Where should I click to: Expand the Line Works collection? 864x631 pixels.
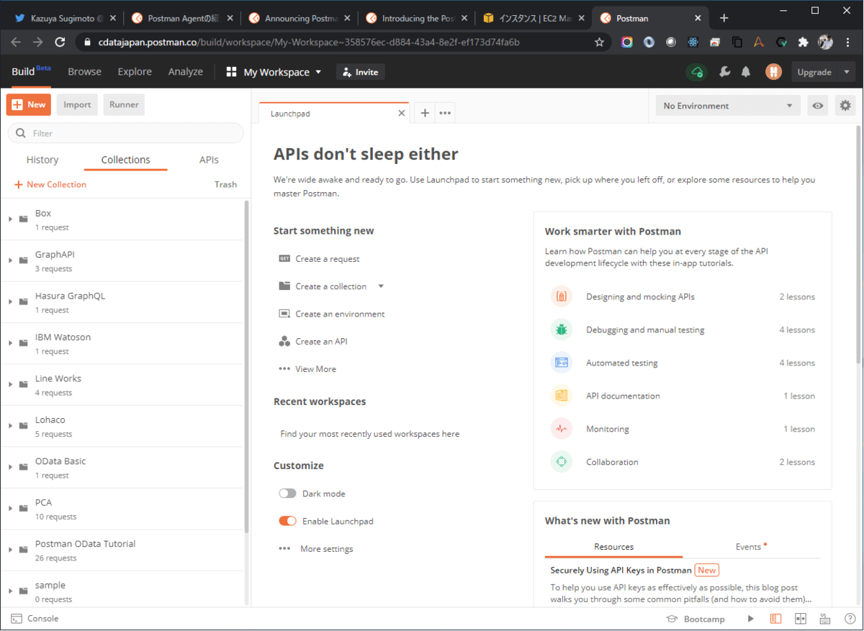click(11, 384)
